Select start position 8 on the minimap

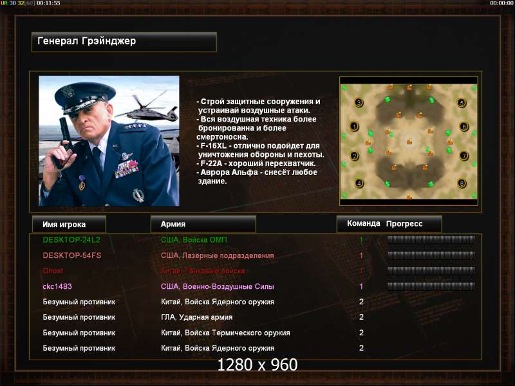point(462,183)
